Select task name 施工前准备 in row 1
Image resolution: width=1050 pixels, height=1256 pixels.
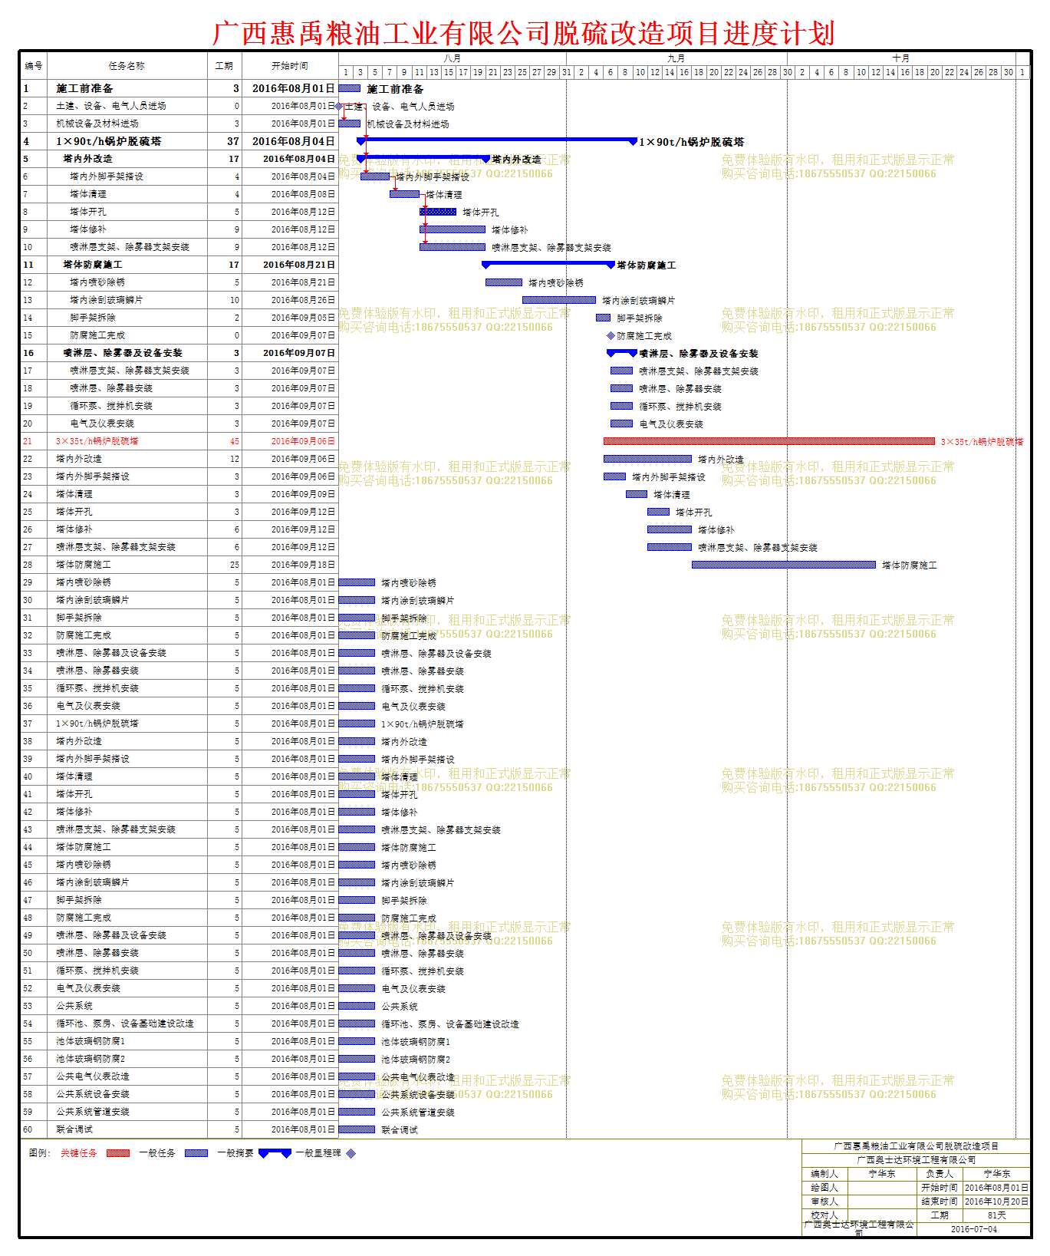pyautogui.click(x=84, y=88)
